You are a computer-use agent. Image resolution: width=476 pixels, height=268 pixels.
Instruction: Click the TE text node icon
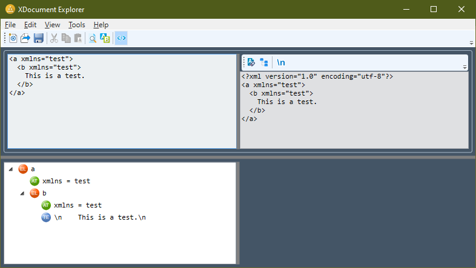click(x=46, y=217)
